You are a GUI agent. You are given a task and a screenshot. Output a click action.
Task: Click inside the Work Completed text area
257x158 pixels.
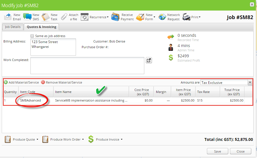click(87, 65)
